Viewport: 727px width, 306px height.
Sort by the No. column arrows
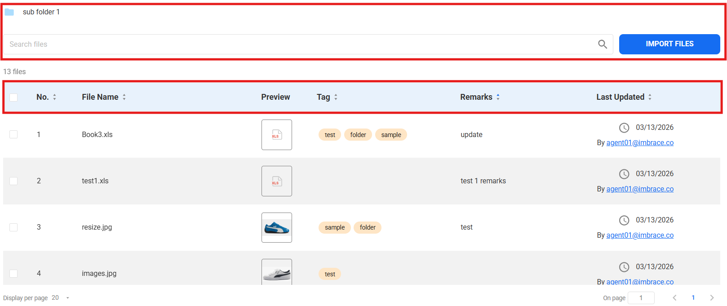(x=54, y=97)
